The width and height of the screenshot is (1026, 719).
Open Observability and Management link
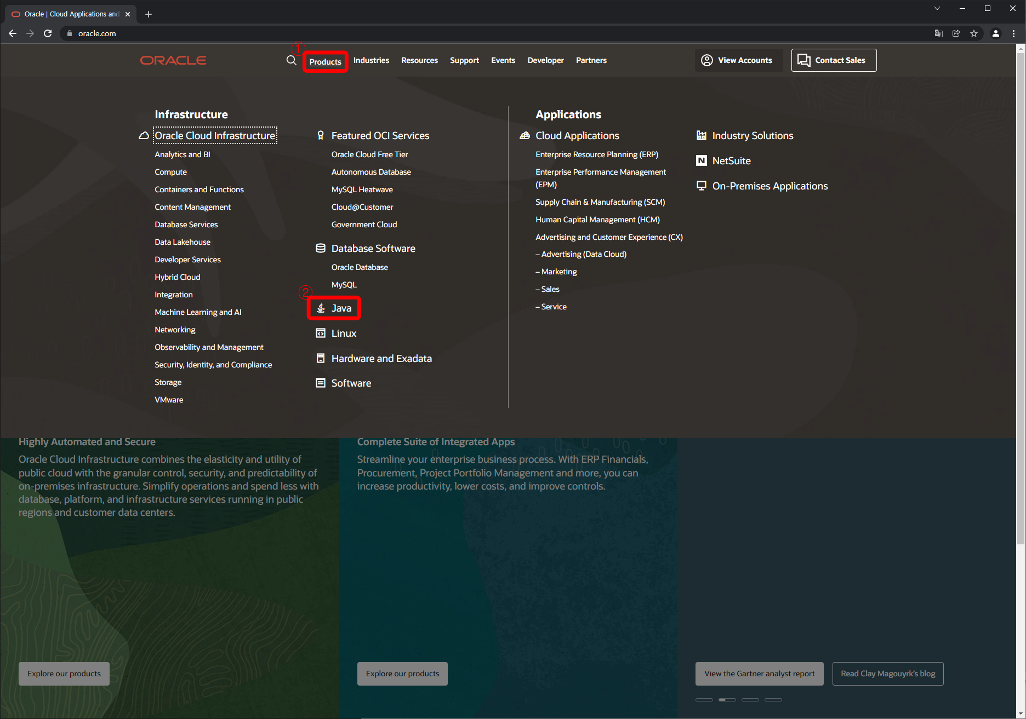click(x=209, y=347)
